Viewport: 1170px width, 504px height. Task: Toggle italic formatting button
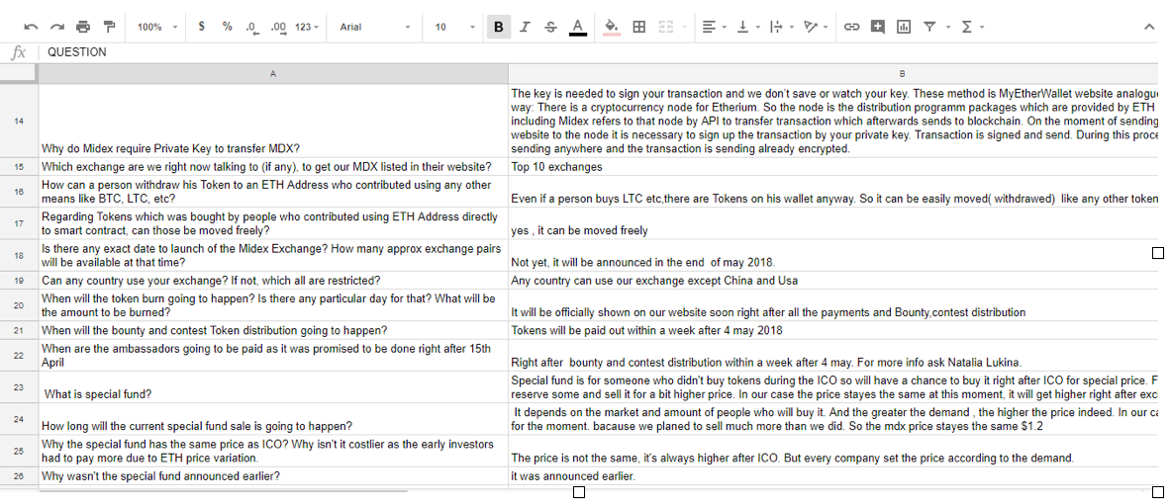pos(525,27)
